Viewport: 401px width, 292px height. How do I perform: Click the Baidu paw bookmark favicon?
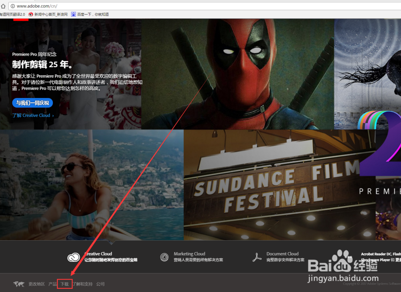[73, 14]
